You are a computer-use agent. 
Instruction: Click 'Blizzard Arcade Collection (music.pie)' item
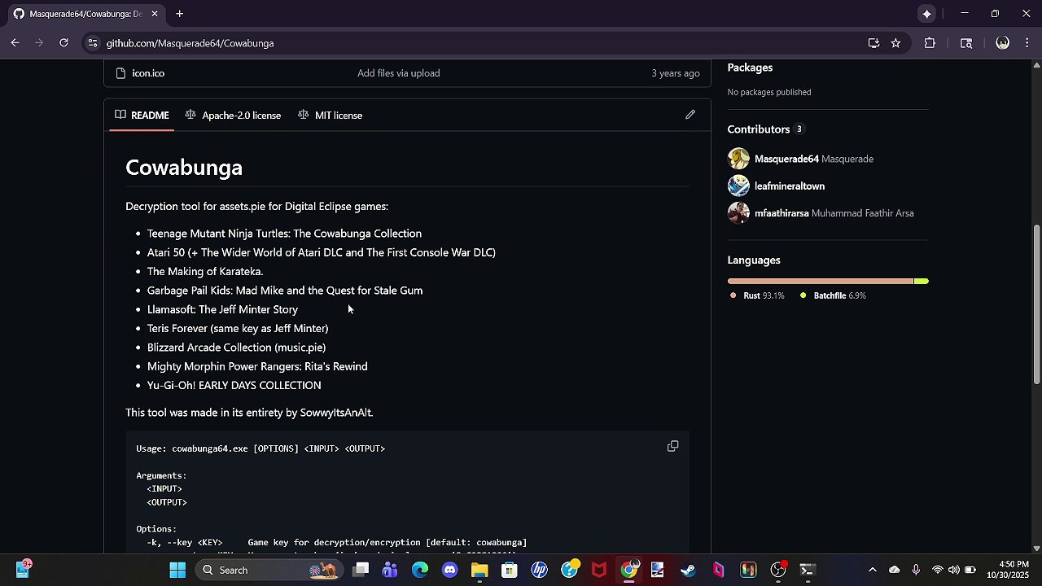236,348
